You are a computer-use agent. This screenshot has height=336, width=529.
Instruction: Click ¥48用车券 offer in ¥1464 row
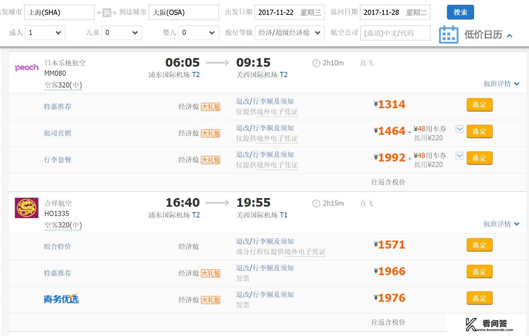(430, 129)
